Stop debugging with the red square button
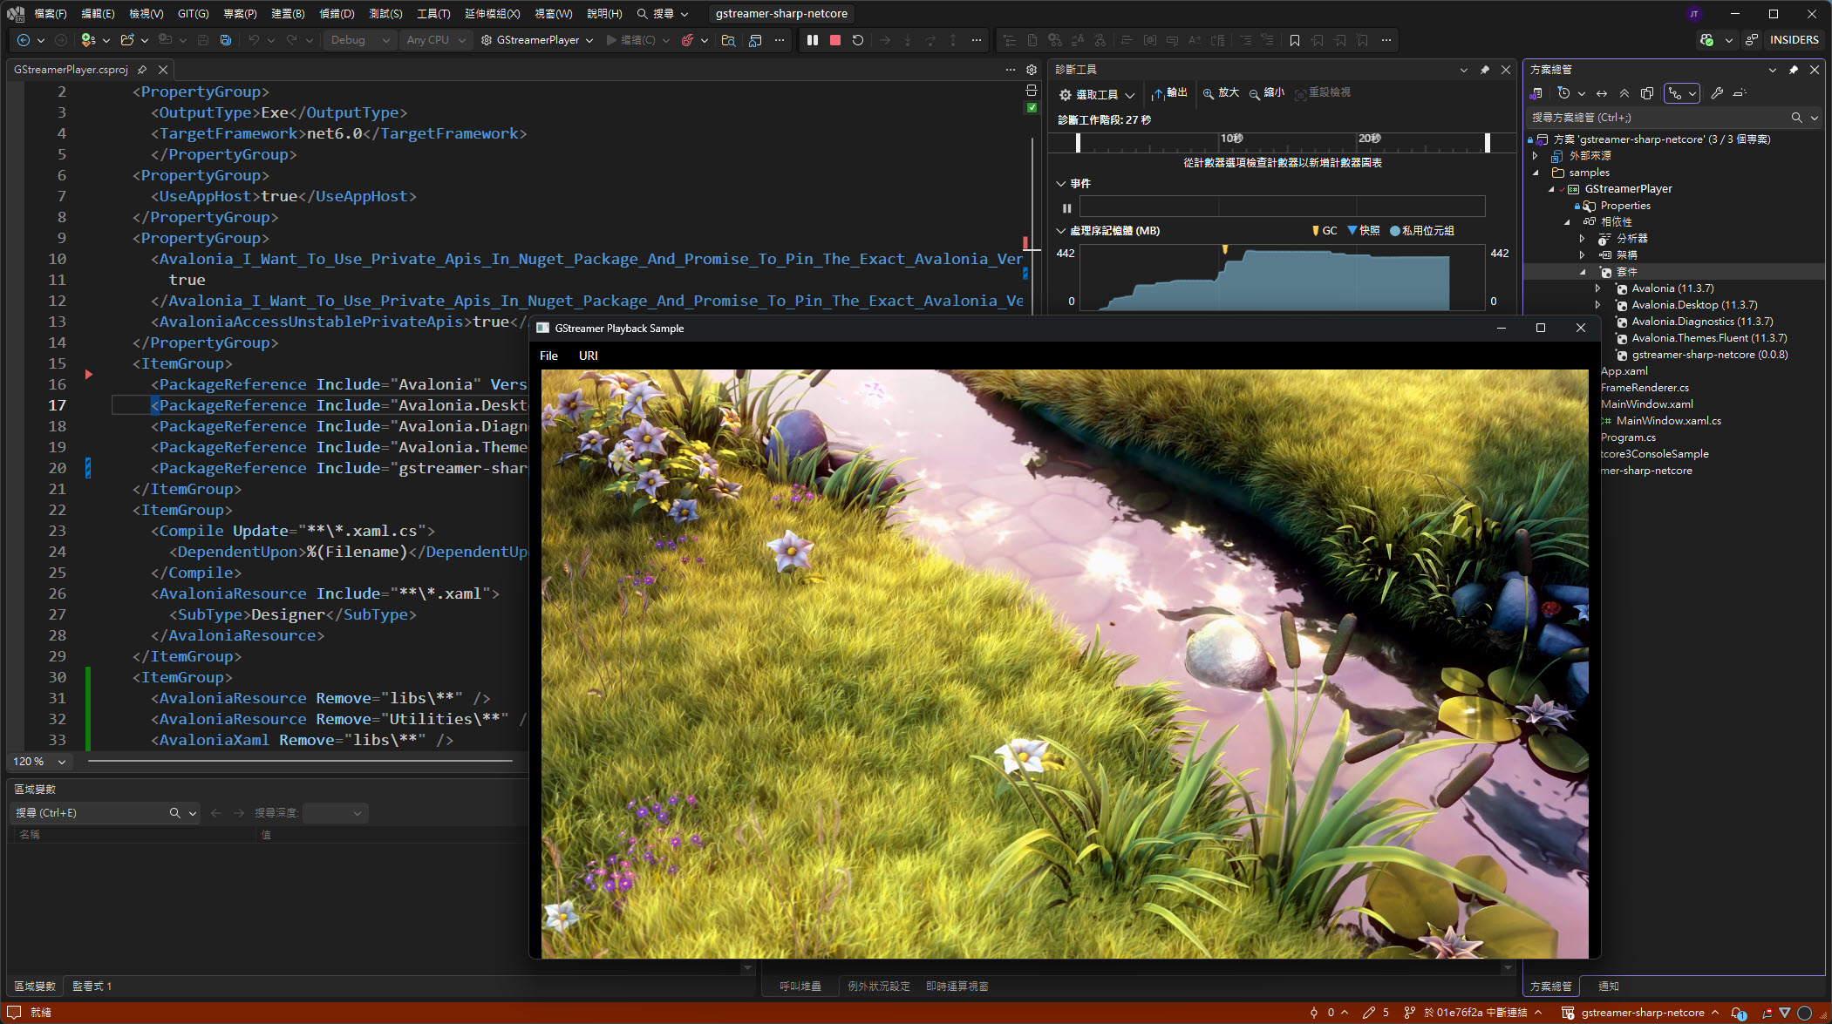Screen dimensions: 1832x1024 click(x=834, y=40)
